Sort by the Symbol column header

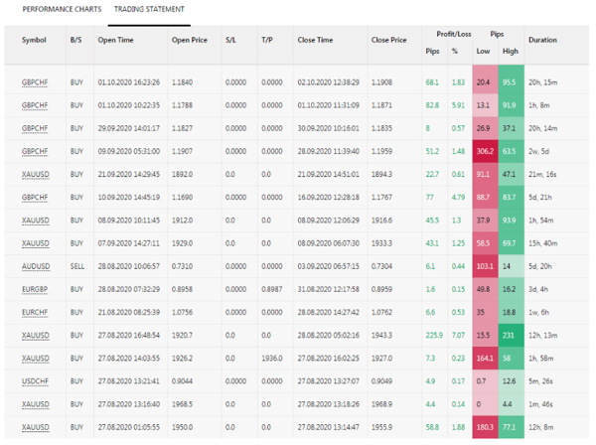tap(34, 41)
